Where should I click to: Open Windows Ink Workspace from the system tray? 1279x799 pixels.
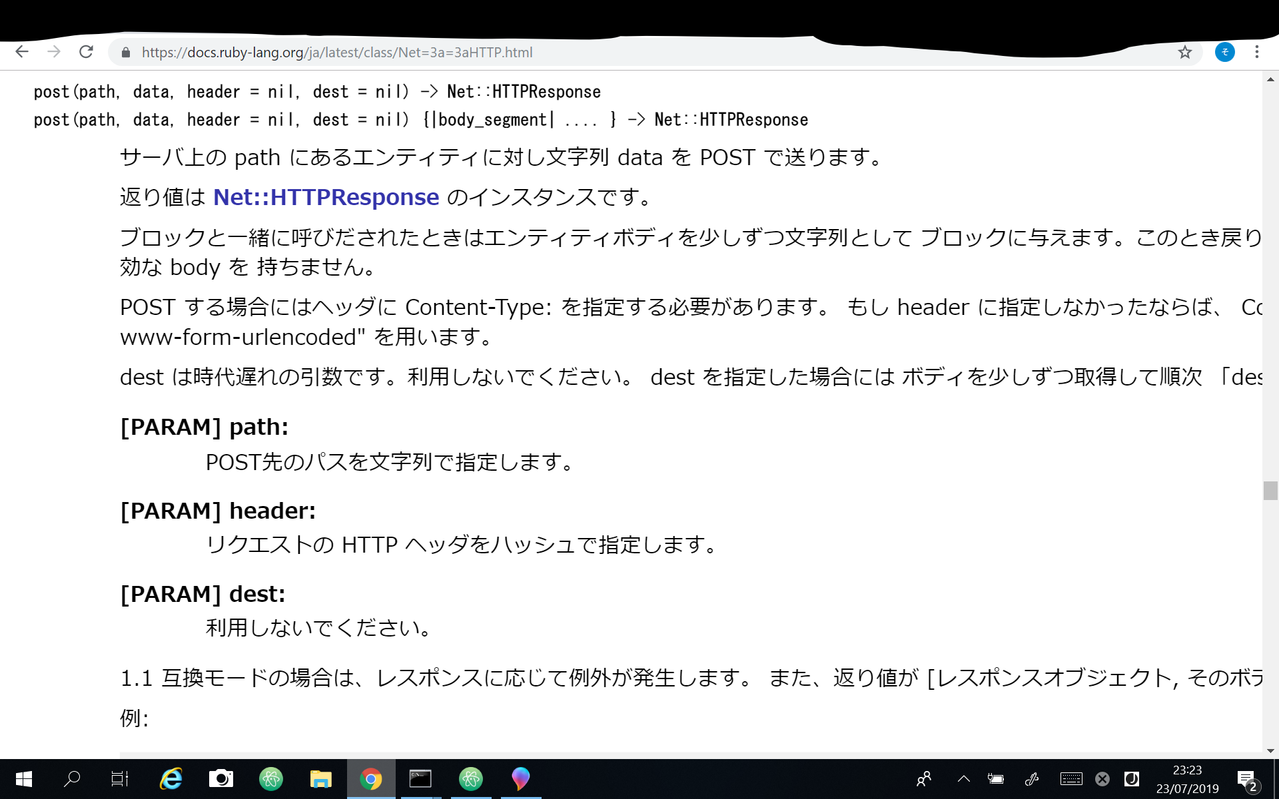1033,779
